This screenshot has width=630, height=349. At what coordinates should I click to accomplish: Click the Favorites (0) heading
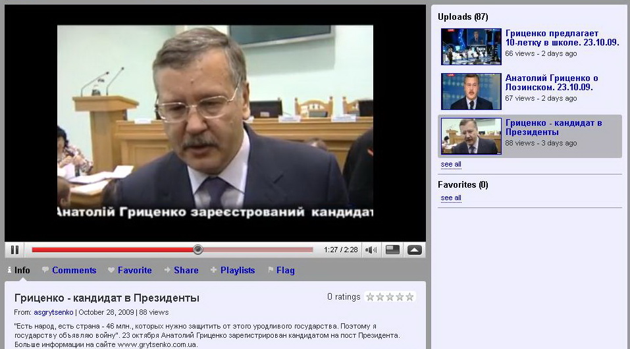pos(463,185)
